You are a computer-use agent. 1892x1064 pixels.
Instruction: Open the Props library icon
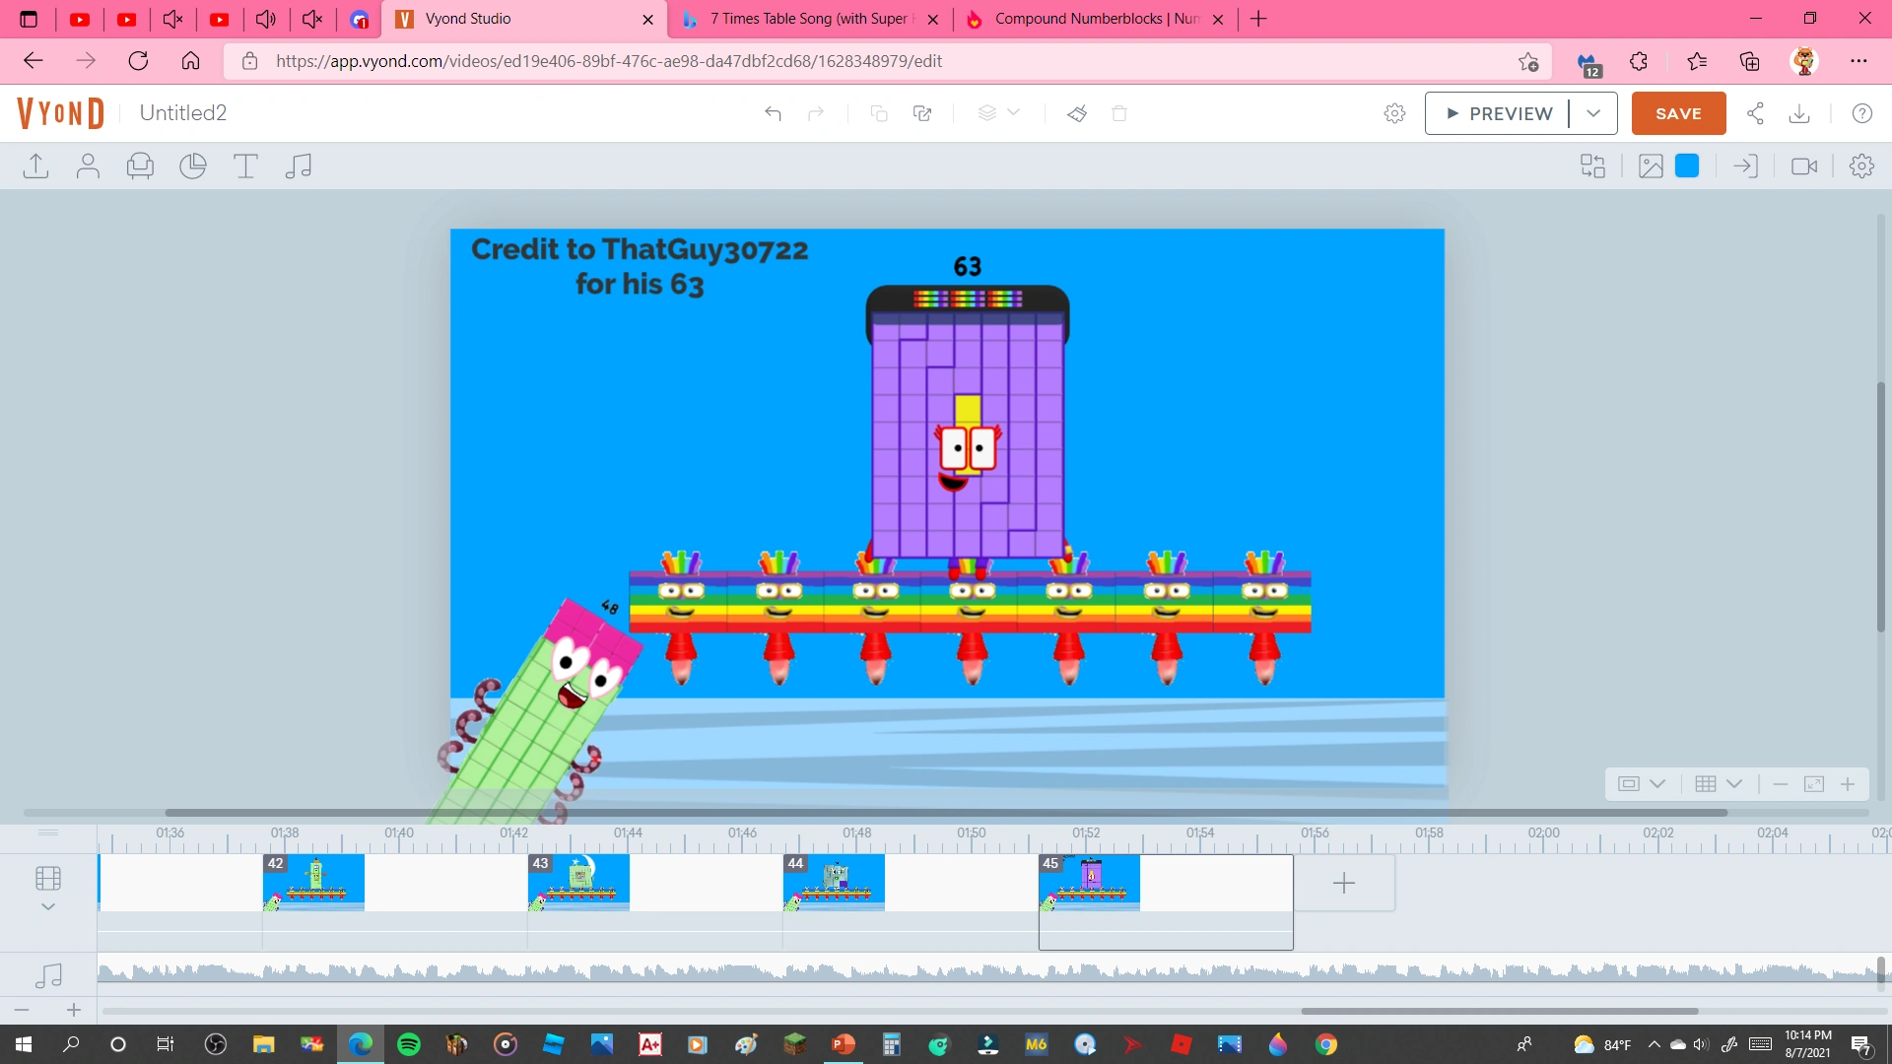(x=140, y=166)
